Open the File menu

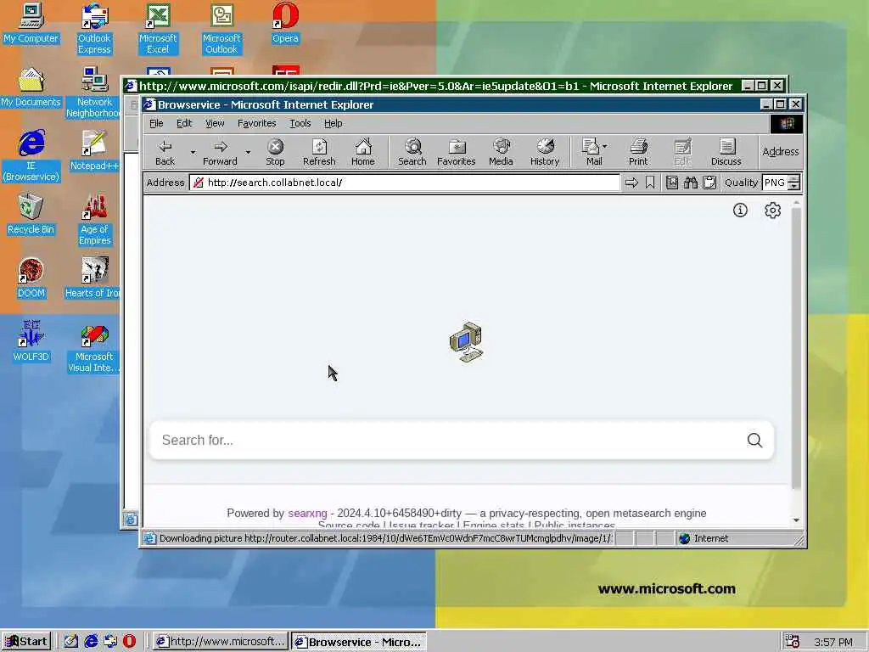click(156, 123)
